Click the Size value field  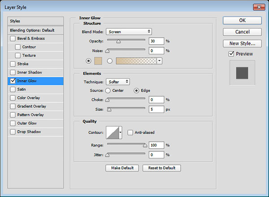pos(156,109)
